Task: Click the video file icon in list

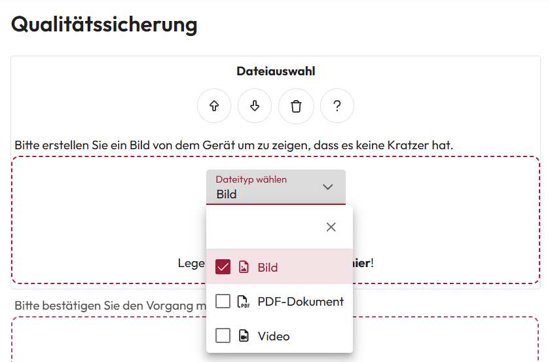Action: pyautogui.click(x=244, y=336)
